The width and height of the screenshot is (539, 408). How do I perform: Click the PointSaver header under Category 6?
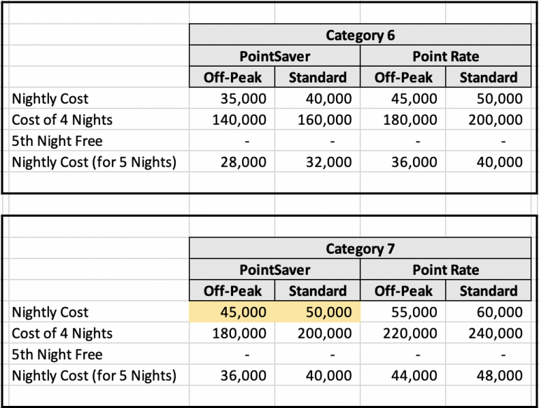[274, 56]
